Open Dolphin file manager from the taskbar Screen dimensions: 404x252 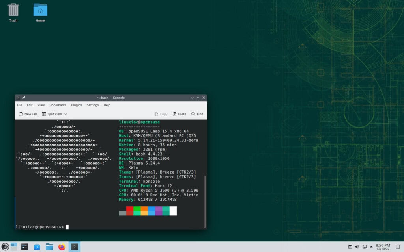[49, 247]
